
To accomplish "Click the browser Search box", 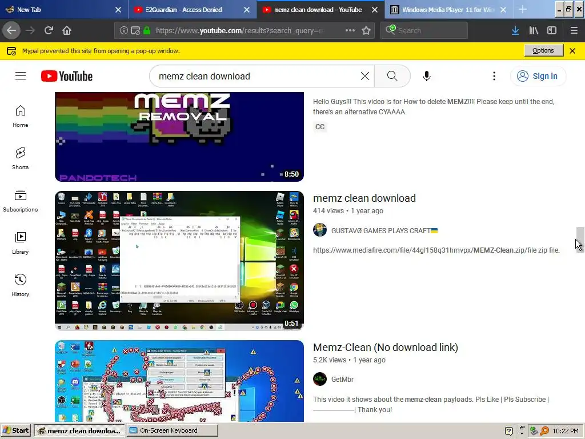I will 424,31.
